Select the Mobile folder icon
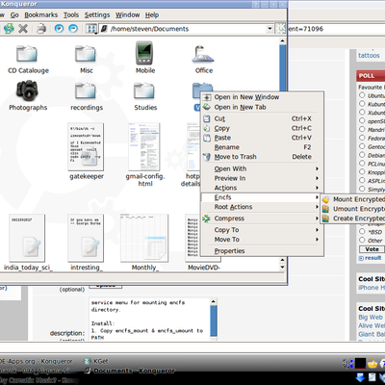This screenshot has height=385, width=385. [x=144, y=53]
